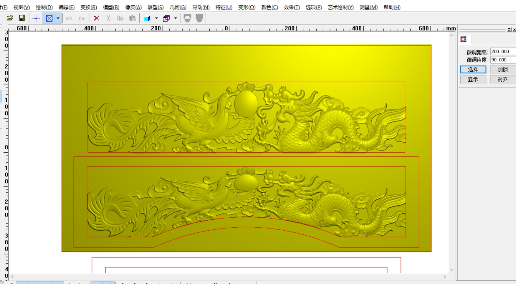Select the node-selection tab icon in the side panel
This screenshot has width=516, height=284.
(463, 39)
